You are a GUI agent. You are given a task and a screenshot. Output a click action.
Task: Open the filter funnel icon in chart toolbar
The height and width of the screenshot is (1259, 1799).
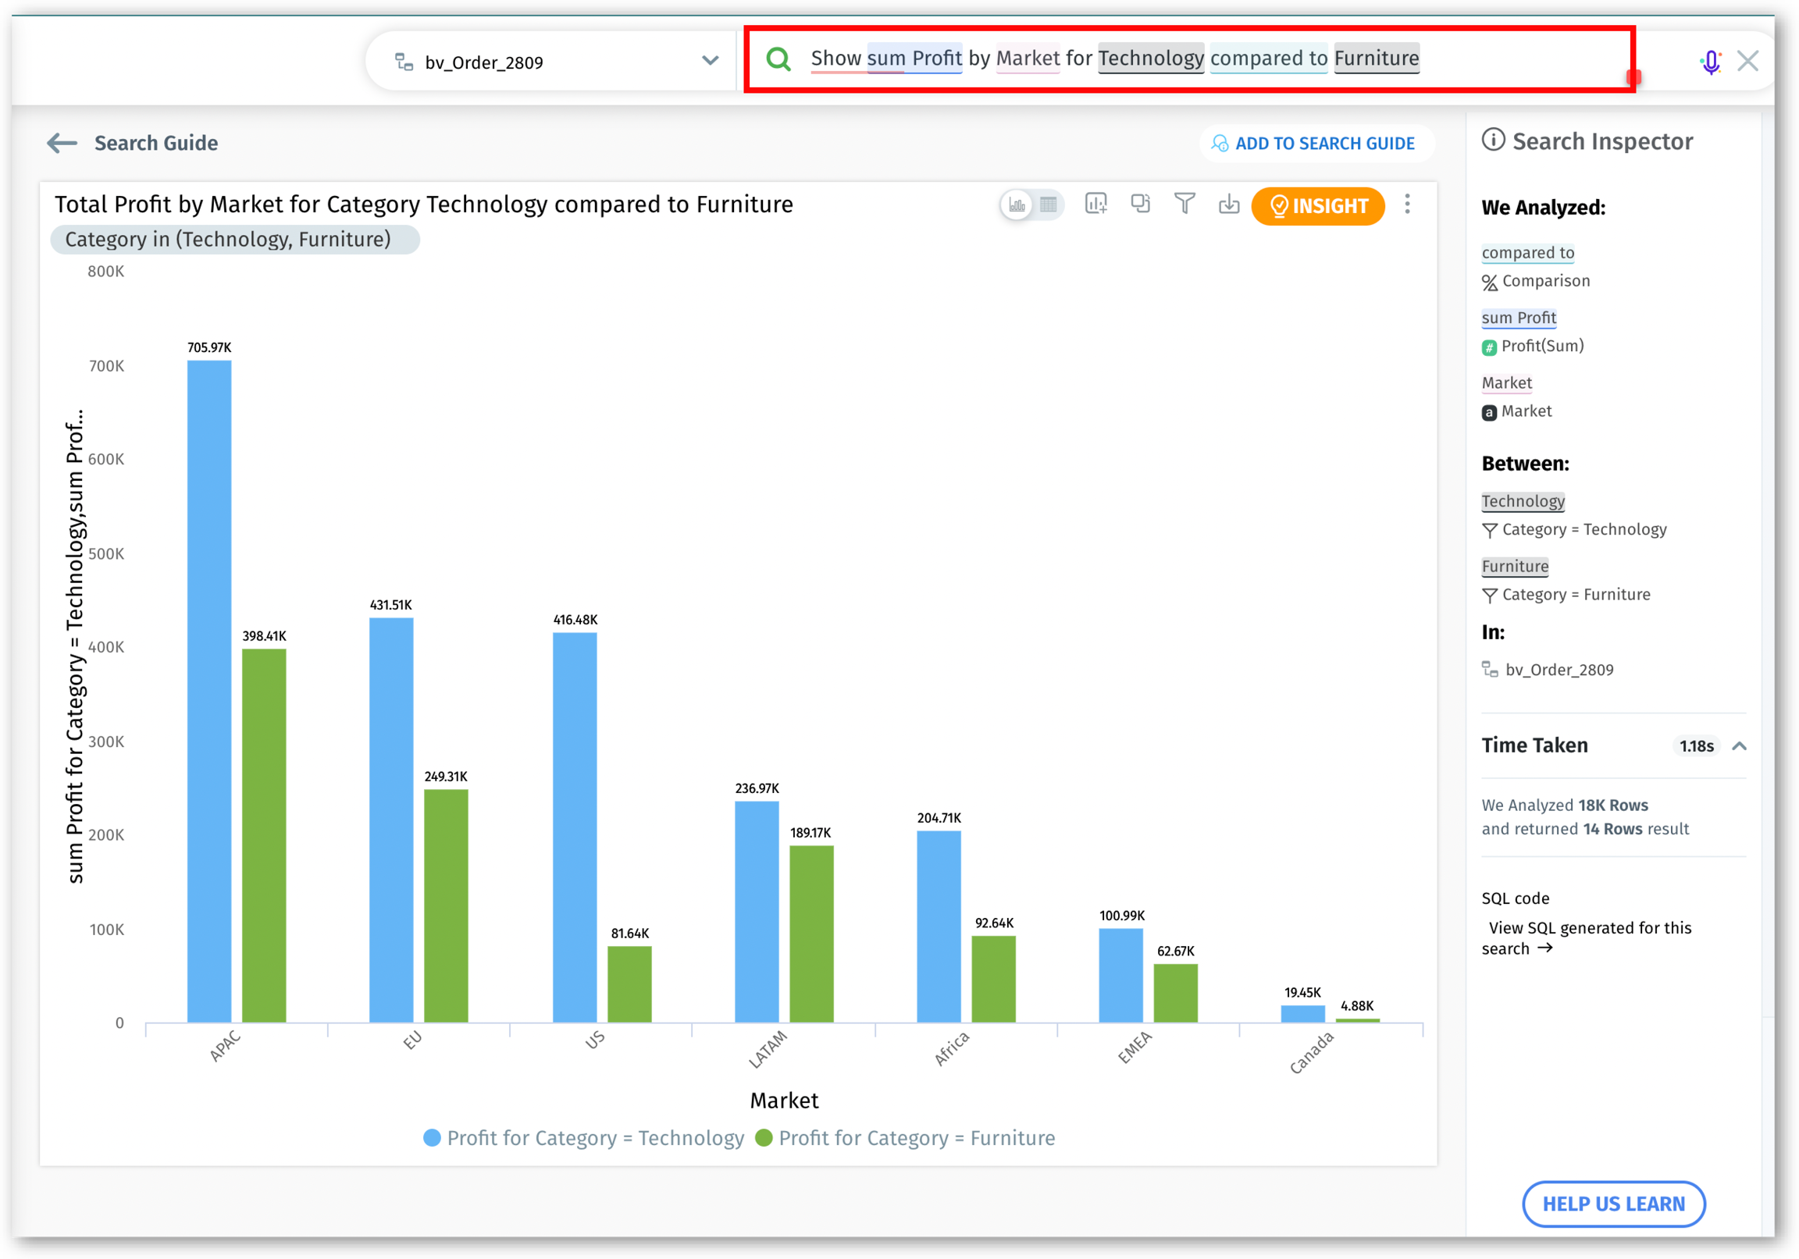(x=1184, y=204)
